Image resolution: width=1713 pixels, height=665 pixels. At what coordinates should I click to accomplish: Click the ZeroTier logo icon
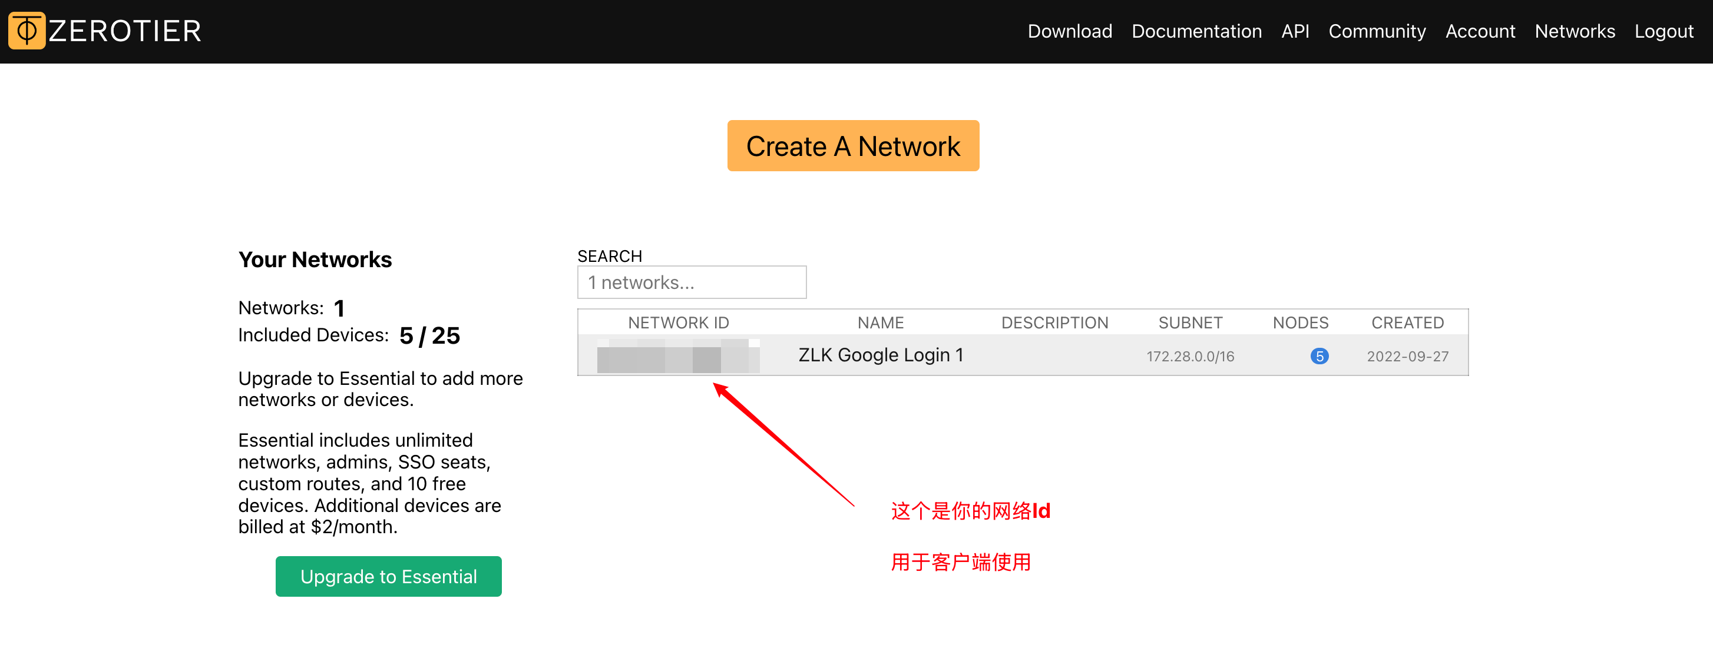[27, 31]
